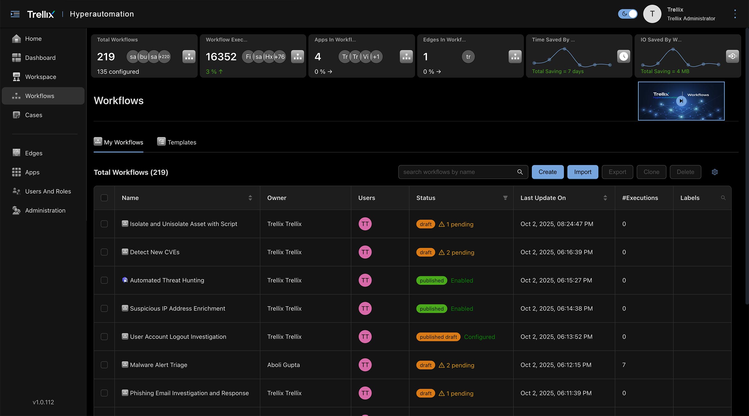Image resolution: width=749 pixels, height=416 pixels.
Task: Open Edges from the sidebar
Action: [x=34, y=153]
